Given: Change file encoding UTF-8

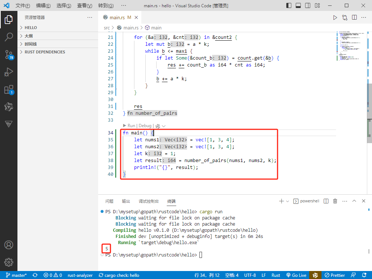Looking at the screenshot, I should pyautogui.click(x=250, y=275).
